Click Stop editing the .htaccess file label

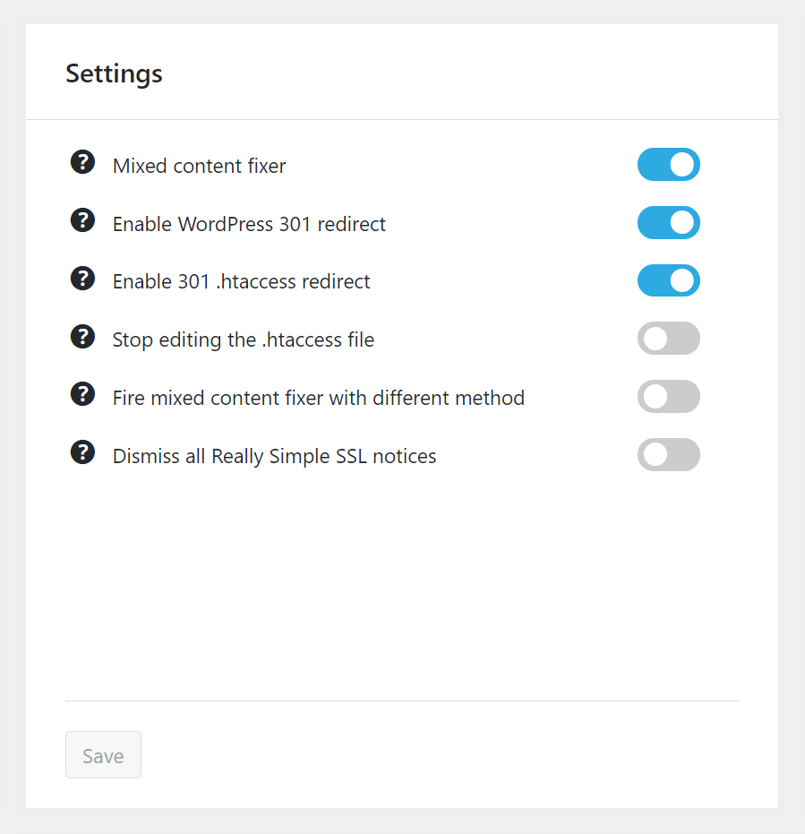pos(244,340)
